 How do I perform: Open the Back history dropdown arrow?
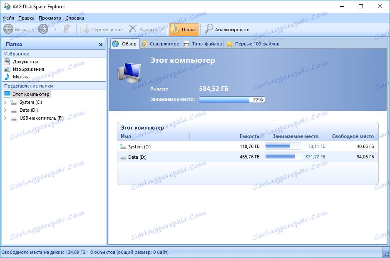33,30
